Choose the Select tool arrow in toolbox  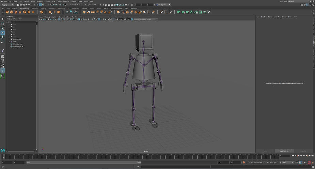click(x=3, y=19)
